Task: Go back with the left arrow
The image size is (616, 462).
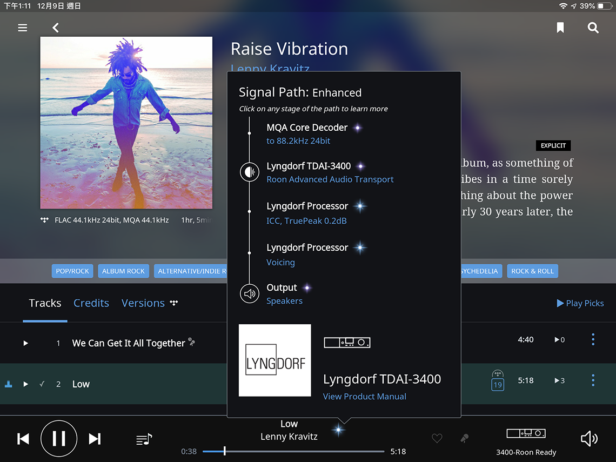Action: point(56,28)
